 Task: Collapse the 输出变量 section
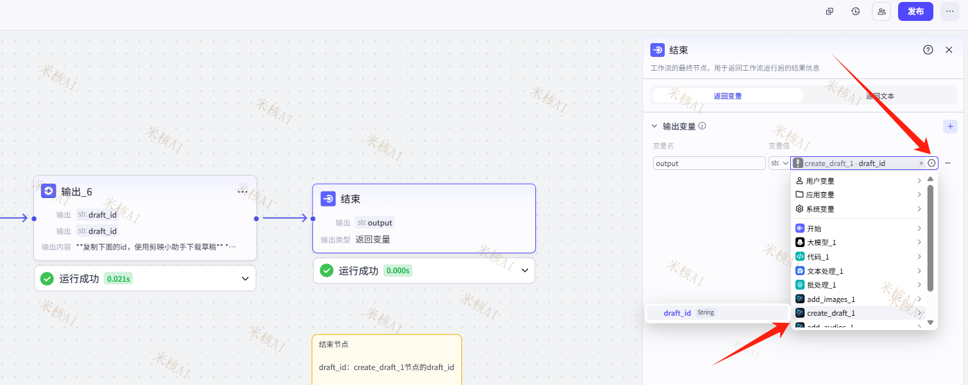point(654,126)
